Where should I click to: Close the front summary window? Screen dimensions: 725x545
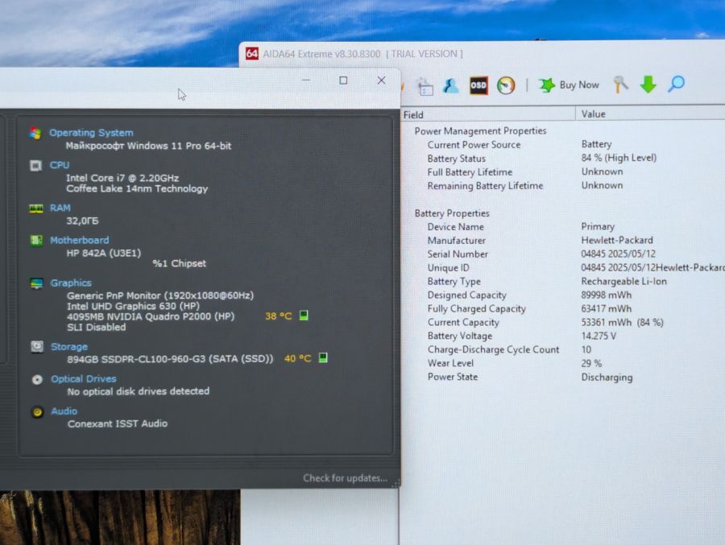point(381,81)
